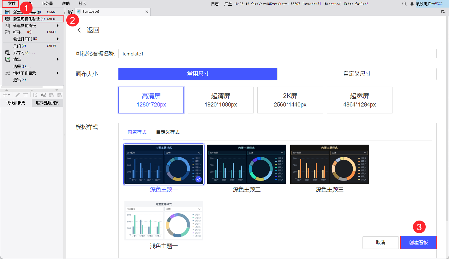
Task: Click the trash delete icon in dataset toolbar
Action: coord(26,95)
